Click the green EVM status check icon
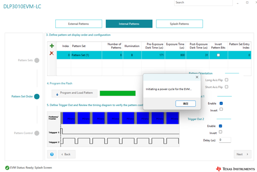257x172 pixels. [7, 168]
